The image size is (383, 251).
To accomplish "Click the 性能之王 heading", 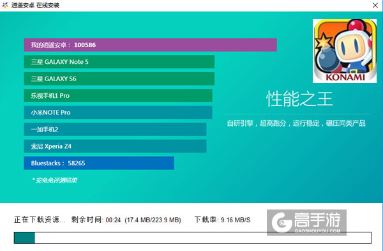I will pyautogui.click(x=299, y=99).
